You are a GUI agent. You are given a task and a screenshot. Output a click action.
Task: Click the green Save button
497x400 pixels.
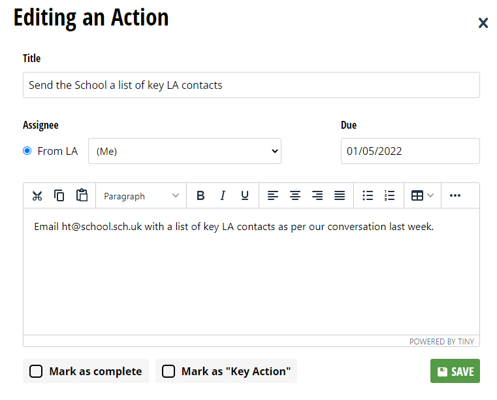455,371
